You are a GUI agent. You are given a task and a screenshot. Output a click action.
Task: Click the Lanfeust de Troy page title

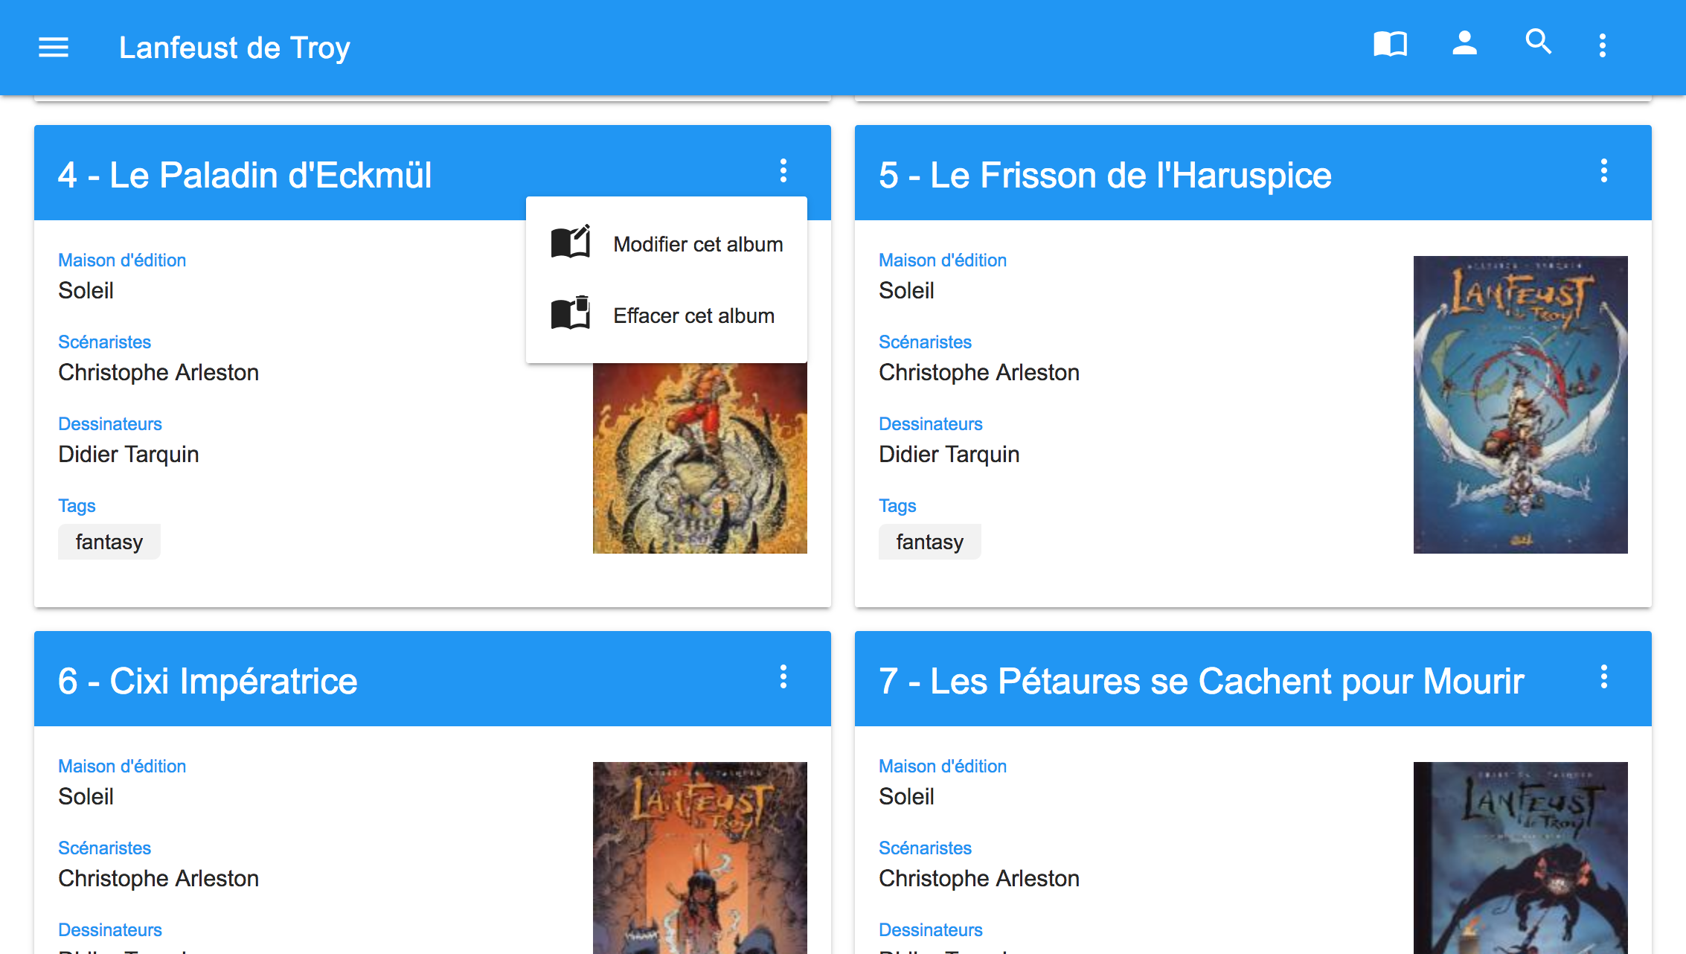pos(234,48)
